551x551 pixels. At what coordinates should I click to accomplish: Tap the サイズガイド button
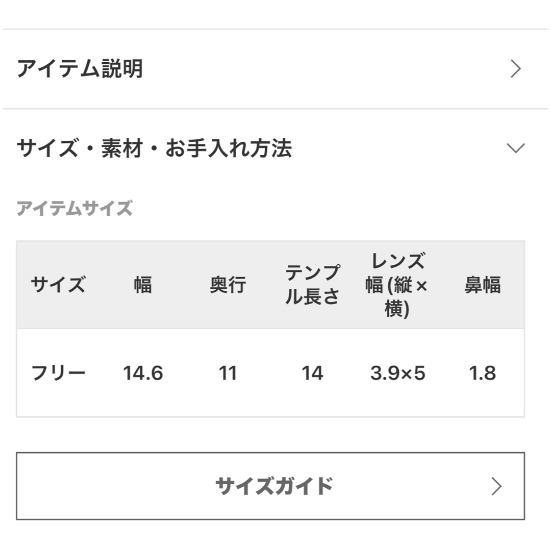coord(270,486)
